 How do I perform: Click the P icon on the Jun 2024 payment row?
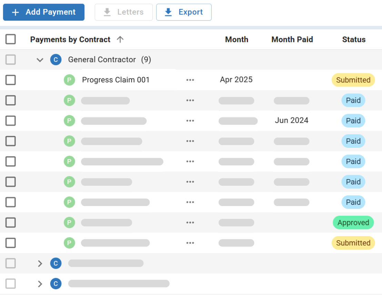69,121
